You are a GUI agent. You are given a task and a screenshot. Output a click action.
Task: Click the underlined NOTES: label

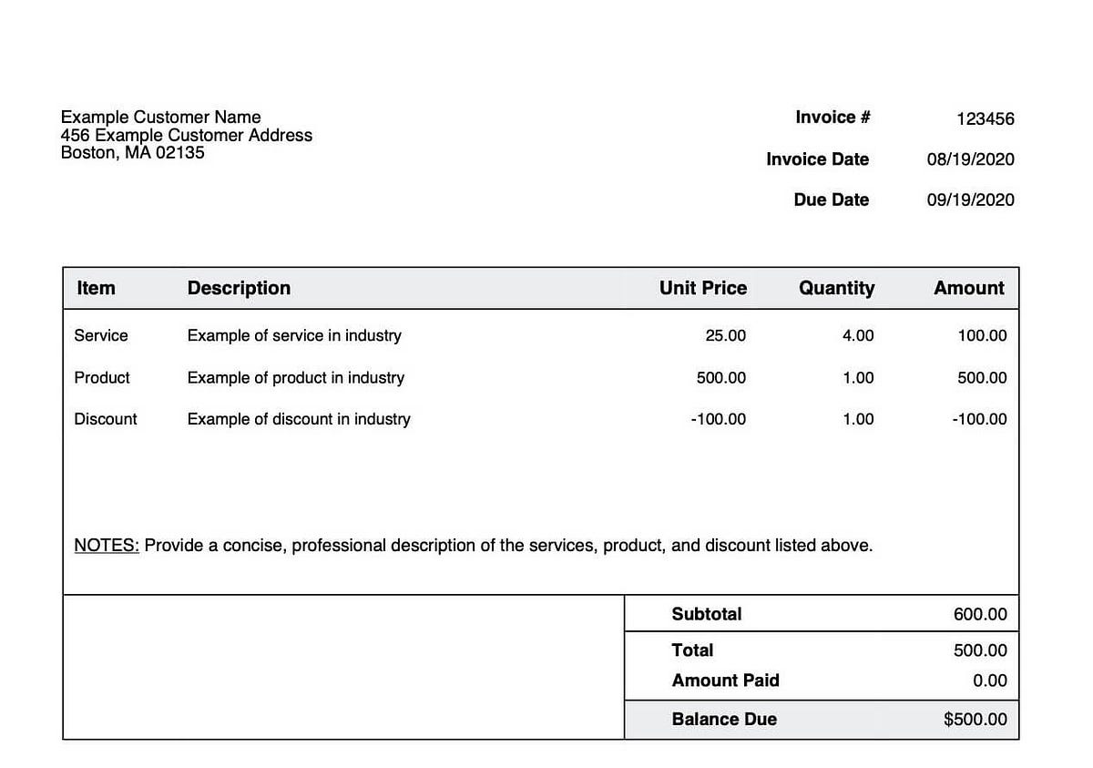coord(107,546)
